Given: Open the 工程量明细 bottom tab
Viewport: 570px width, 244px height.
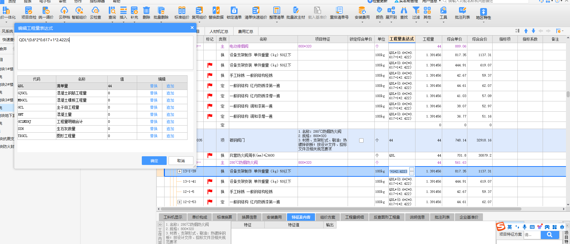Looking at the screenshot, I should tap(355, 217).
